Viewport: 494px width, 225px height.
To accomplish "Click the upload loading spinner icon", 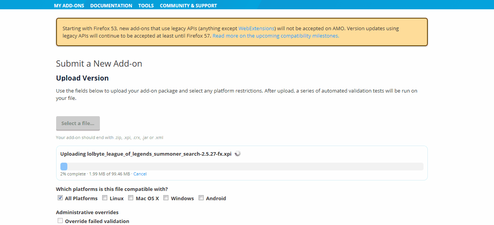I will 238,154.
